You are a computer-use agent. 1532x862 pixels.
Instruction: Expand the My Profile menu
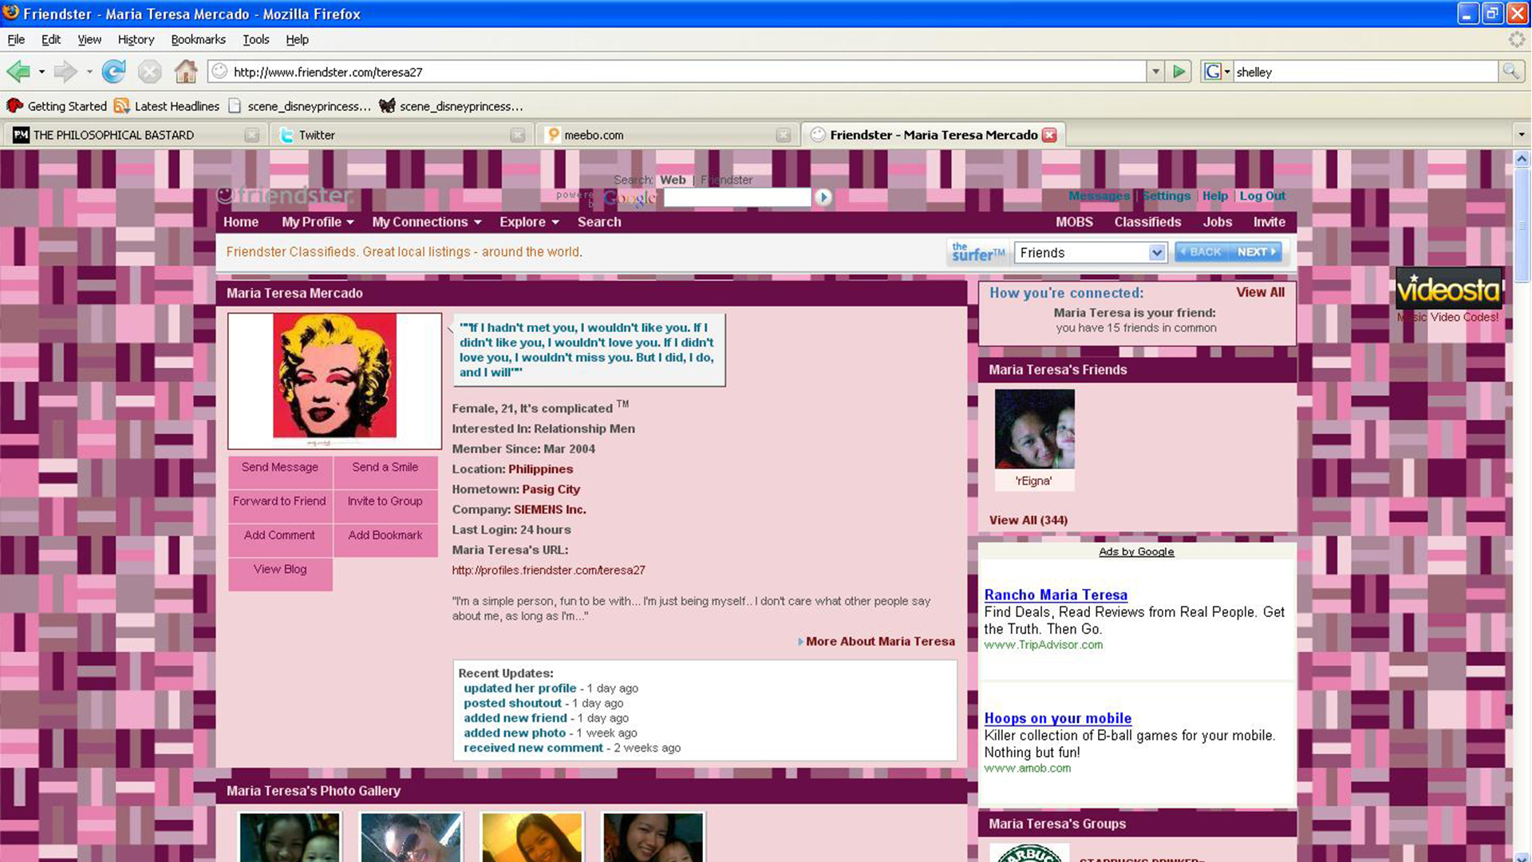(x=318, y=222)
